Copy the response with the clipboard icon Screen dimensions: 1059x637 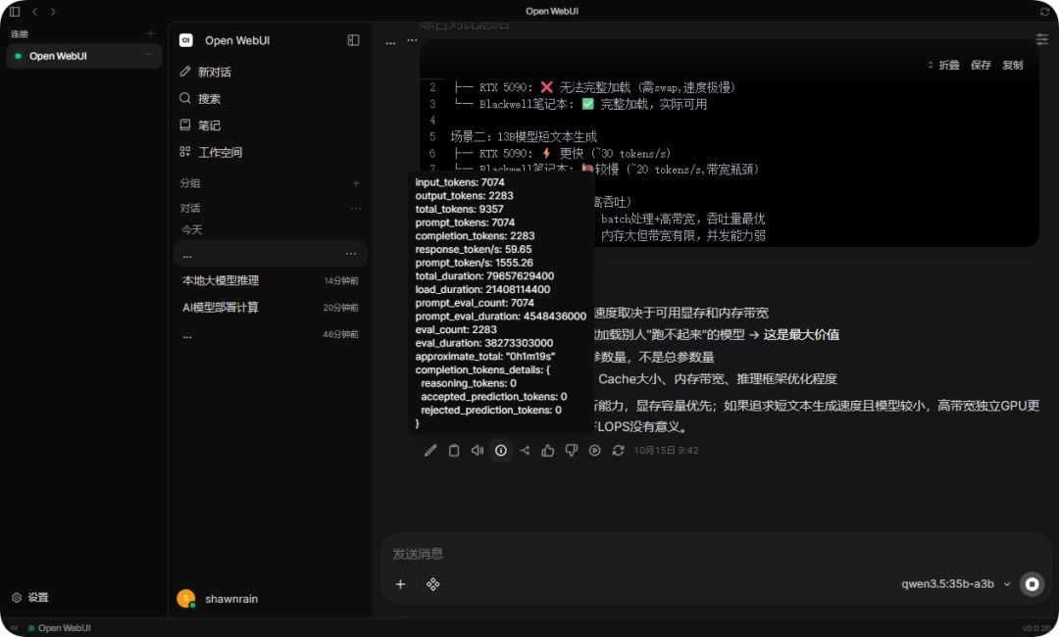tap(454, 451)
